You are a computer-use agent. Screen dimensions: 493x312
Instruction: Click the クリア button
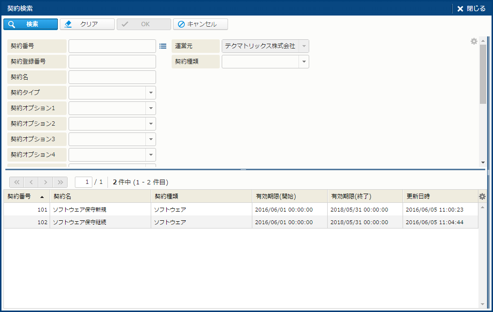88,24
